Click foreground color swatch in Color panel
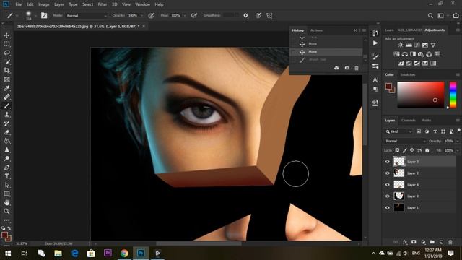Screen dimensions: 462x260 388,87
